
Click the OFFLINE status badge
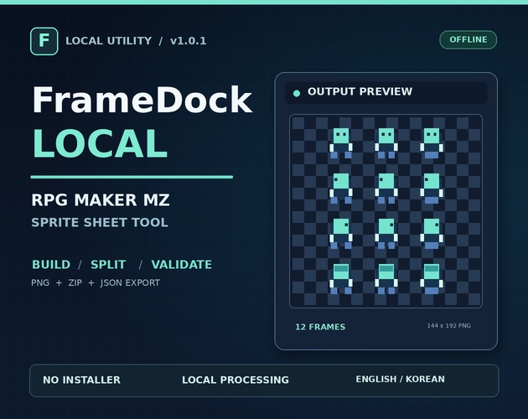(468, 39)
